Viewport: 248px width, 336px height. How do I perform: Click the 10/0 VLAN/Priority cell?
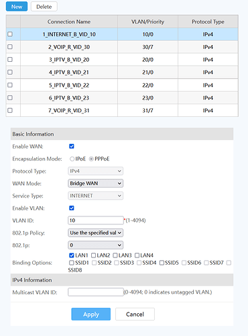click(x=147, y=34)
